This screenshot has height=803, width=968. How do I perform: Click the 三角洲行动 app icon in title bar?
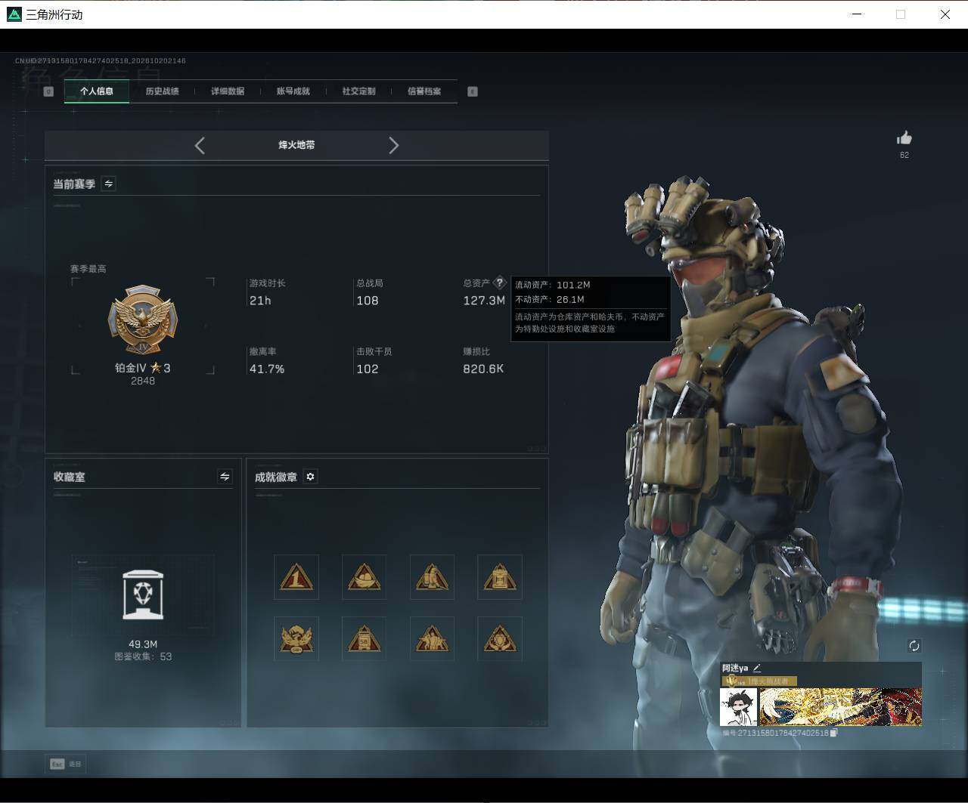click(x=14, y=14)
